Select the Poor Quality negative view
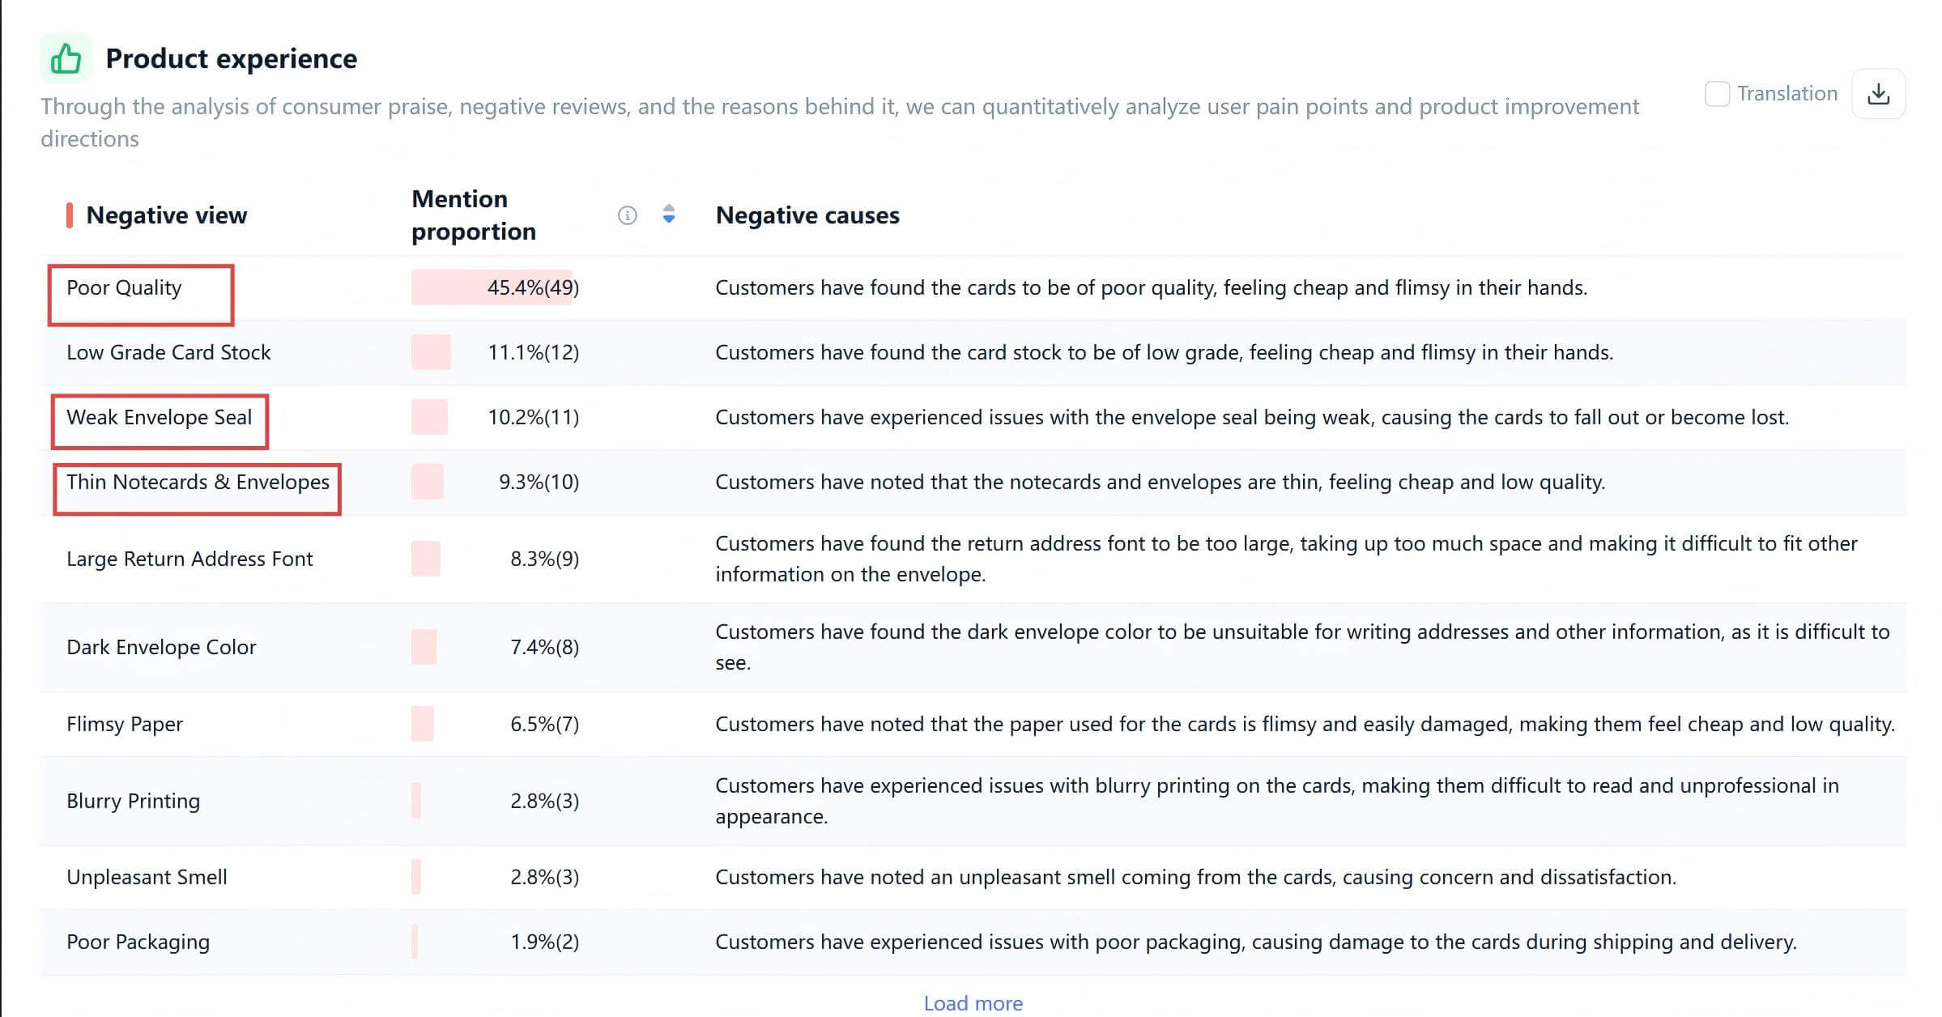Screen dimensions: 1942x1017 [124, 288]
